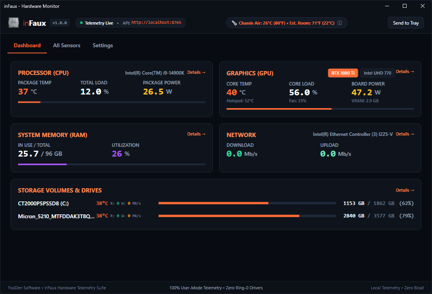Click the NETWORK heading

241,135
